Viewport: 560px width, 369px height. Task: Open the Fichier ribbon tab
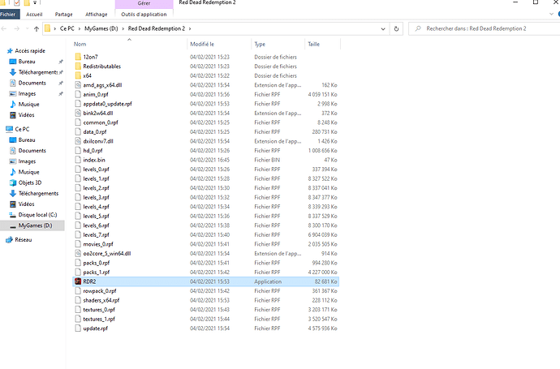pos(8,15)
